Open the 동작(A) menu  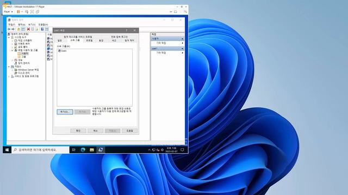coord(22,24)
